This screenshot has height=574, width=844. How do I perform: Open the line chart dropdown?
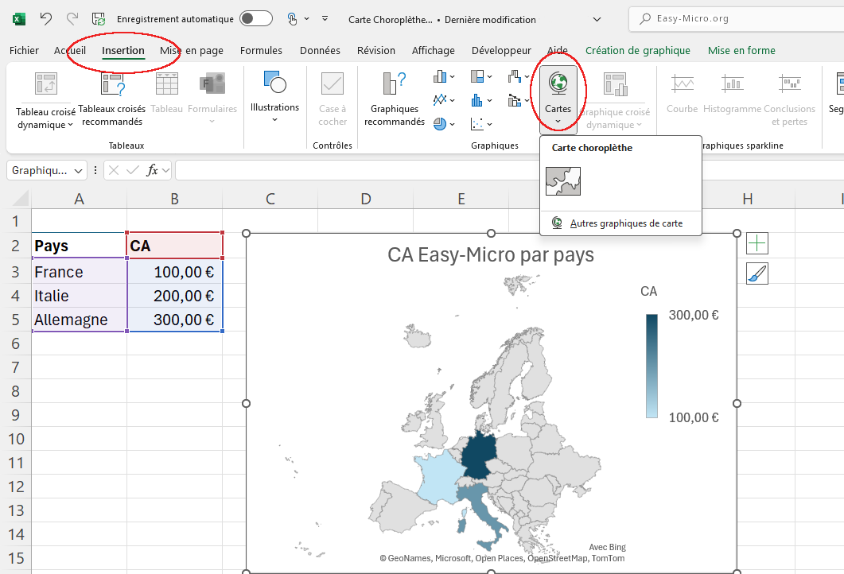(444, 100)
